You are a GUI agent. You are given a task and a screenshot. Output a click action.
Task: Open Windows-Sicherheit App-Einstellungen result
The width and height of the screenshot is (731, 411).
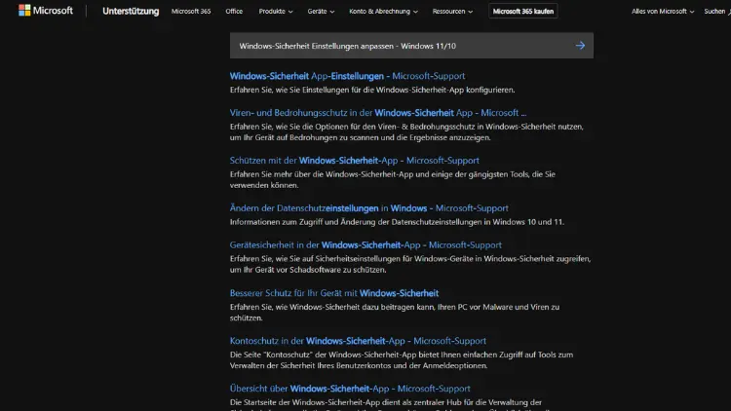347,76
